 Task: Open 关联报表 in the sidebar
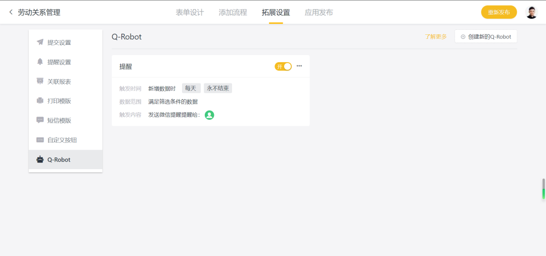coord(65,81)
